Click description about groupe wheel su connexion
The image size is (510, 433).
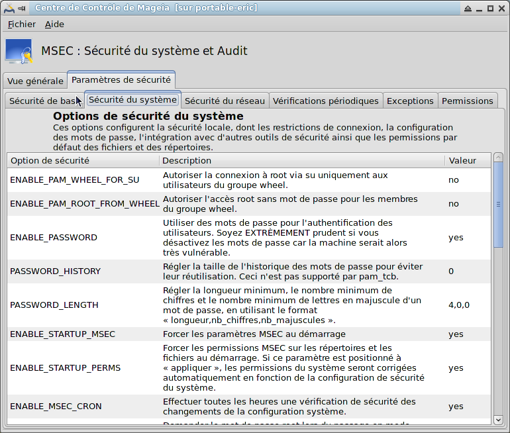275,180
